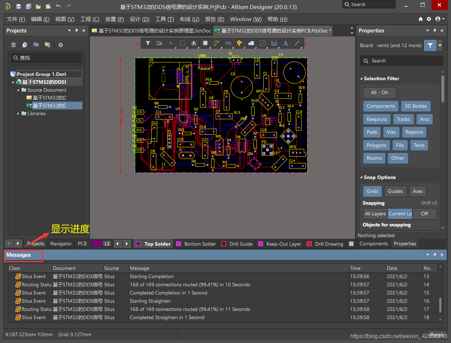Open the align objects bar chart tool
Image resolution: width=451 pixels, height=343 pixels.
[x=193, y=43]
